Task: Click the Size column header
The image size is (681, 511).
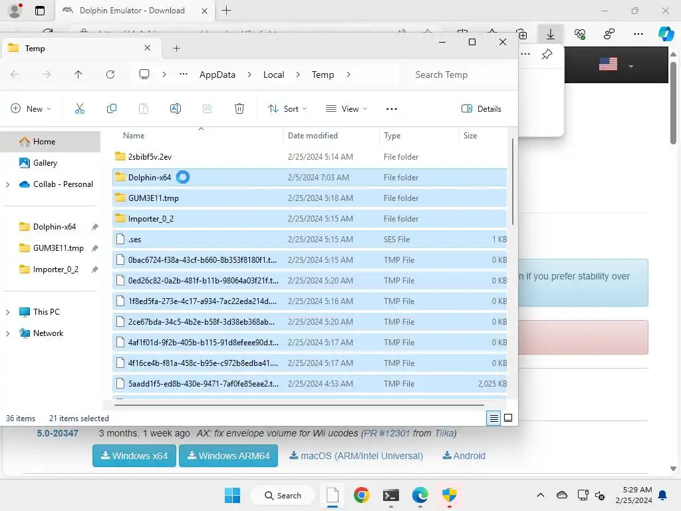Action: [470, 136]
